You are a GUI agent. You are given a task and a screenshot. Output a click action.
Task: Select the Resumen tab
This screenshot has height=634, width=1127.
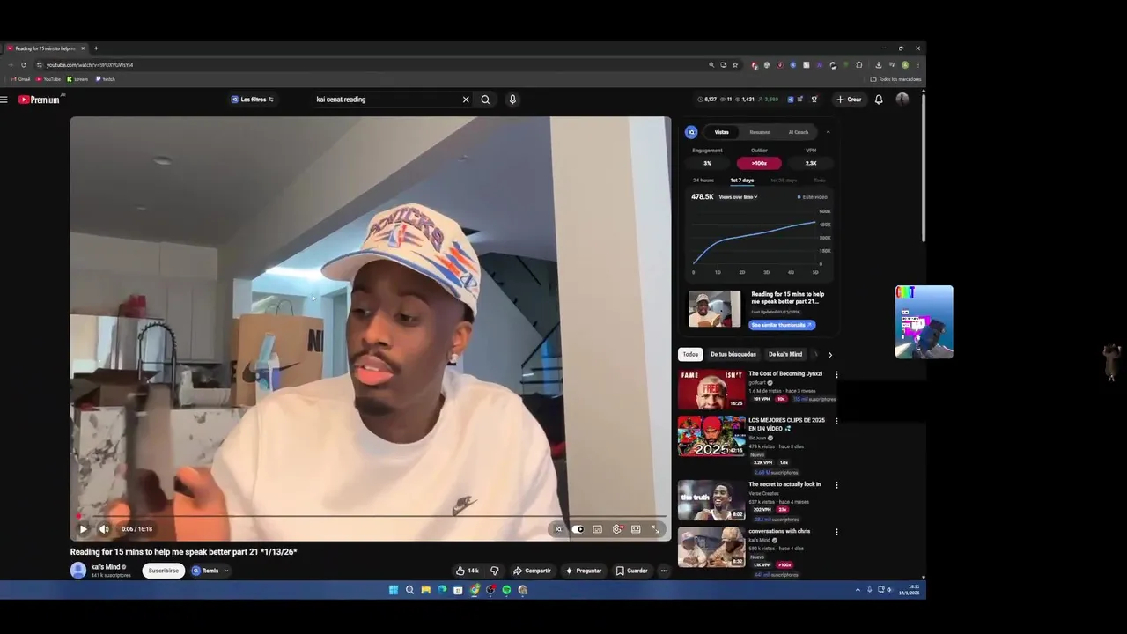(x=760, y=132)
